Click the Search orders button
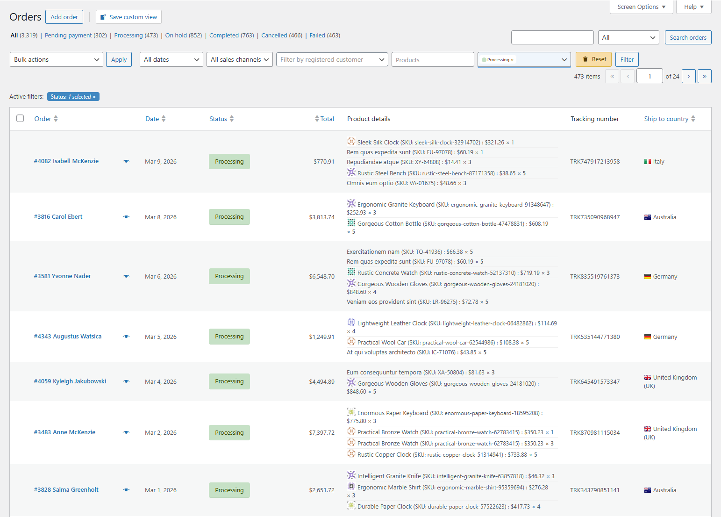This screenshot has height=517, width=721. (x=688, y=37)
